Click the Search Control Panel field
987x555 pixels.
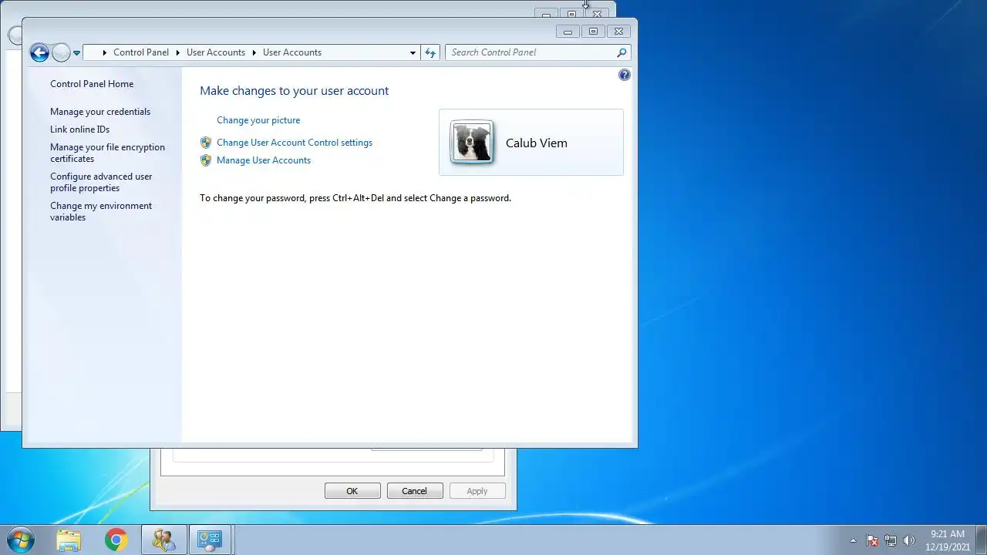coord(537,52)
